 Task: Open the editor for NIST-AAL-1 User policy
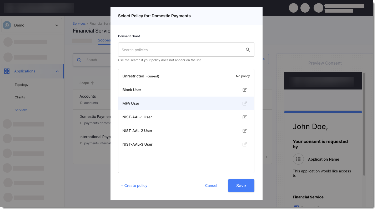point(244,117)
